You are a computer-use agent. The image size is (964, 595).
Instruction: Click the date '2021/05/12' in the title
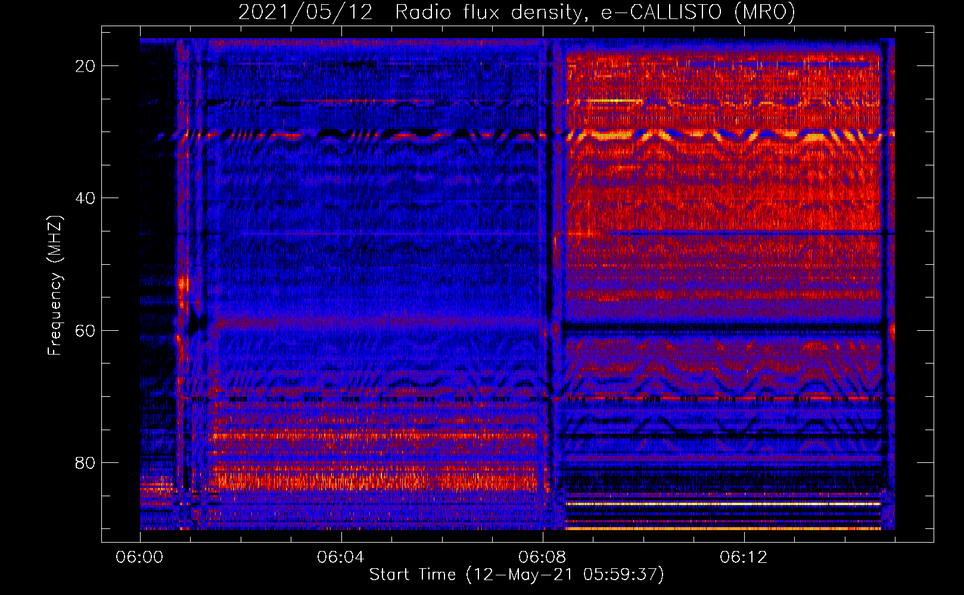(x=305, y=12)
